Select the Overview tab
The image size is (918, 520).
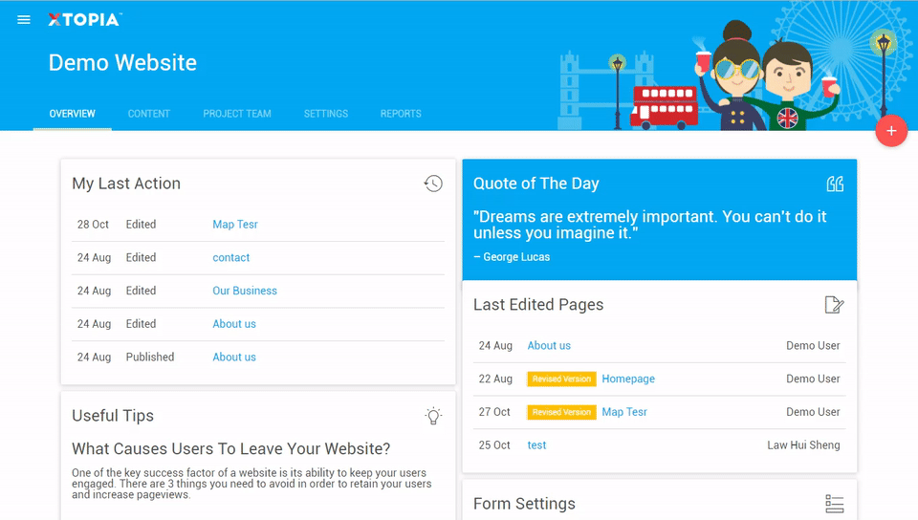point(73,114)
